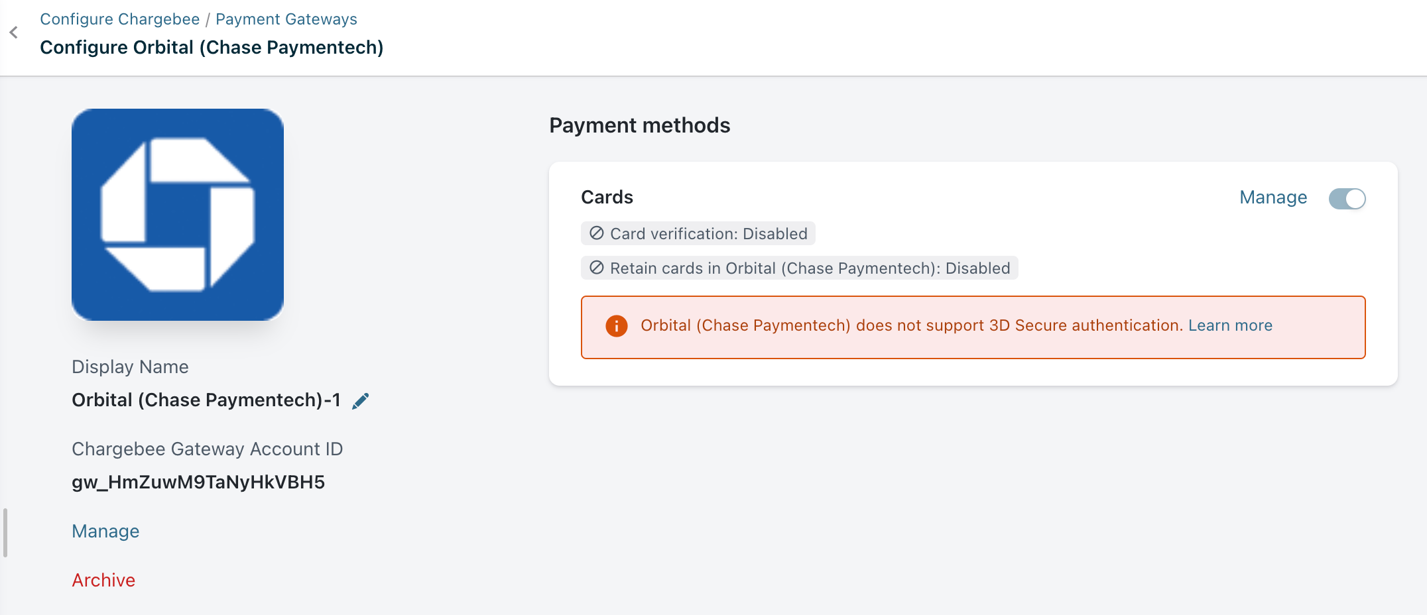Click the left edge scrollbar handle

pos(5,533)
